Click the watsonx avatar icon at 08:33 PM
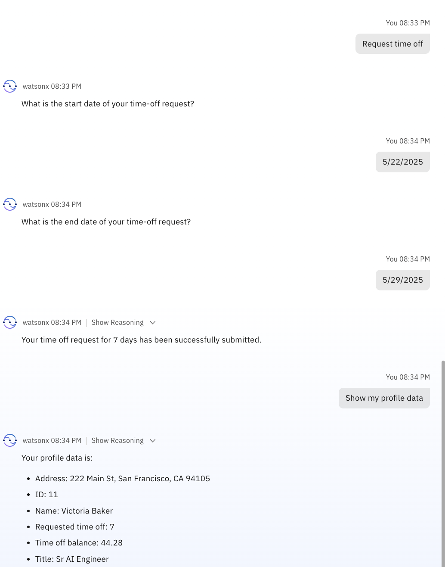Viewport: 445px width, 567px height. [x=10, y=86]
